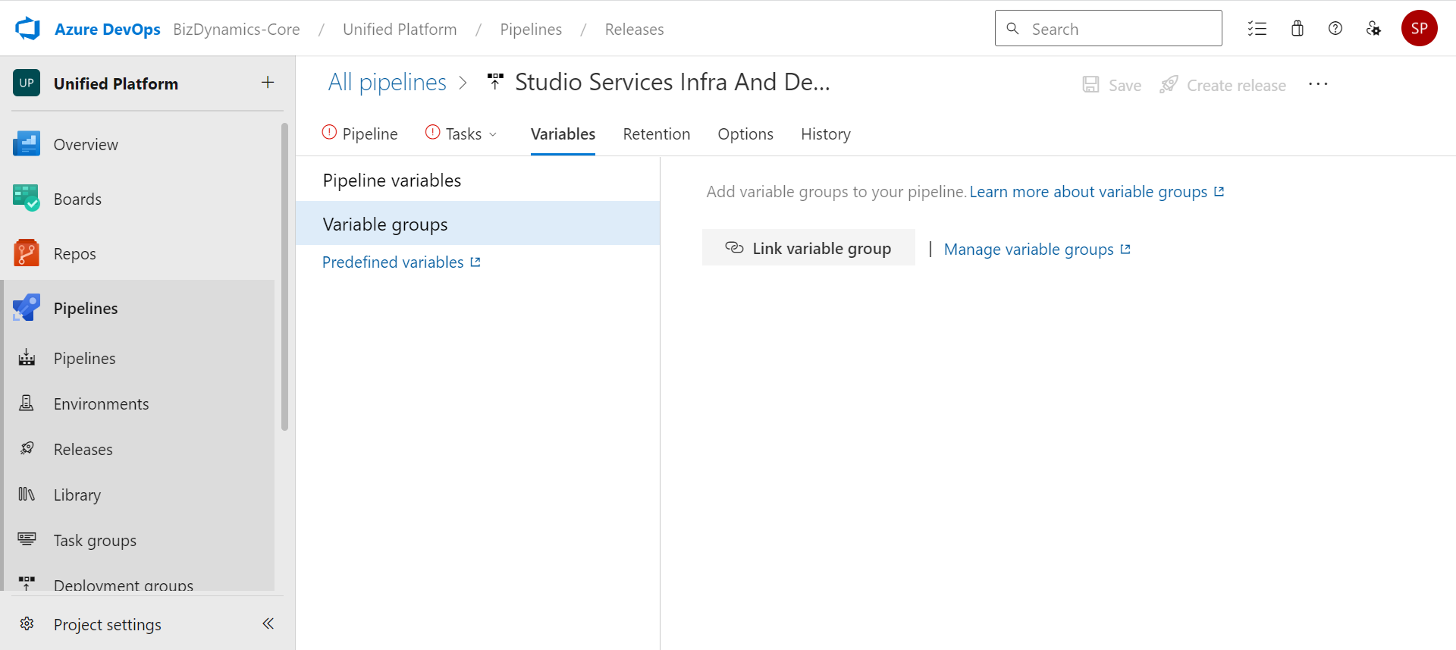Screen dimensions: 1456x650
Task: Click the Save button
Action: 1112,85
